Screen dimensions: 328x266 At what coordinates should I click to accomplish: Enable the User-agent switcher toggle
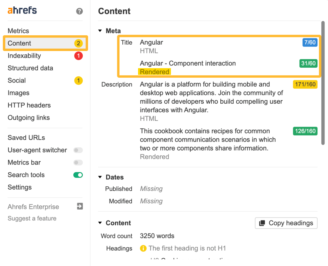coord(78,150)
